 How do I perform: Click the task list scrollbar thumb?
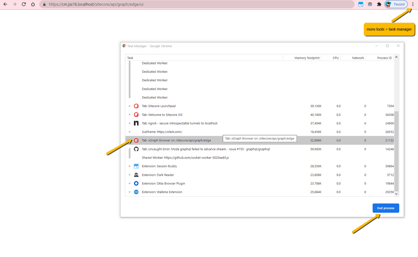click(x=396, y=151)
